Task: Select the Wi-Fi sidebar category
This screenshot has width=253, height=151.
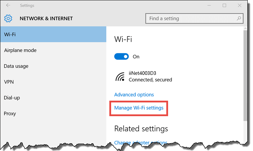Action: click(x=53, y=34)
